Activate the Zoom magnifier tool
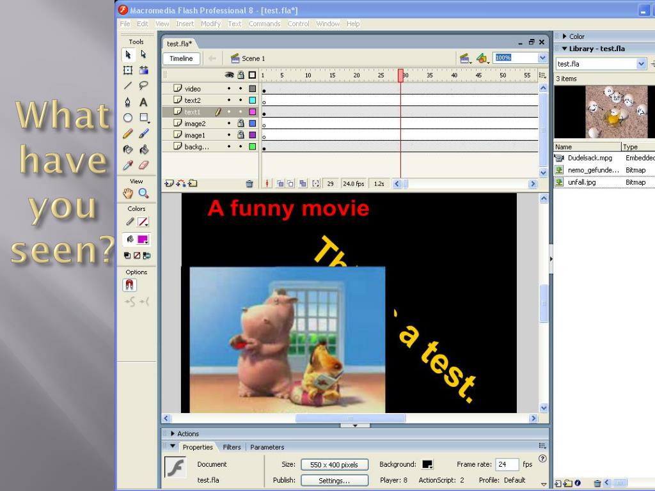 (x=144, y=193)
